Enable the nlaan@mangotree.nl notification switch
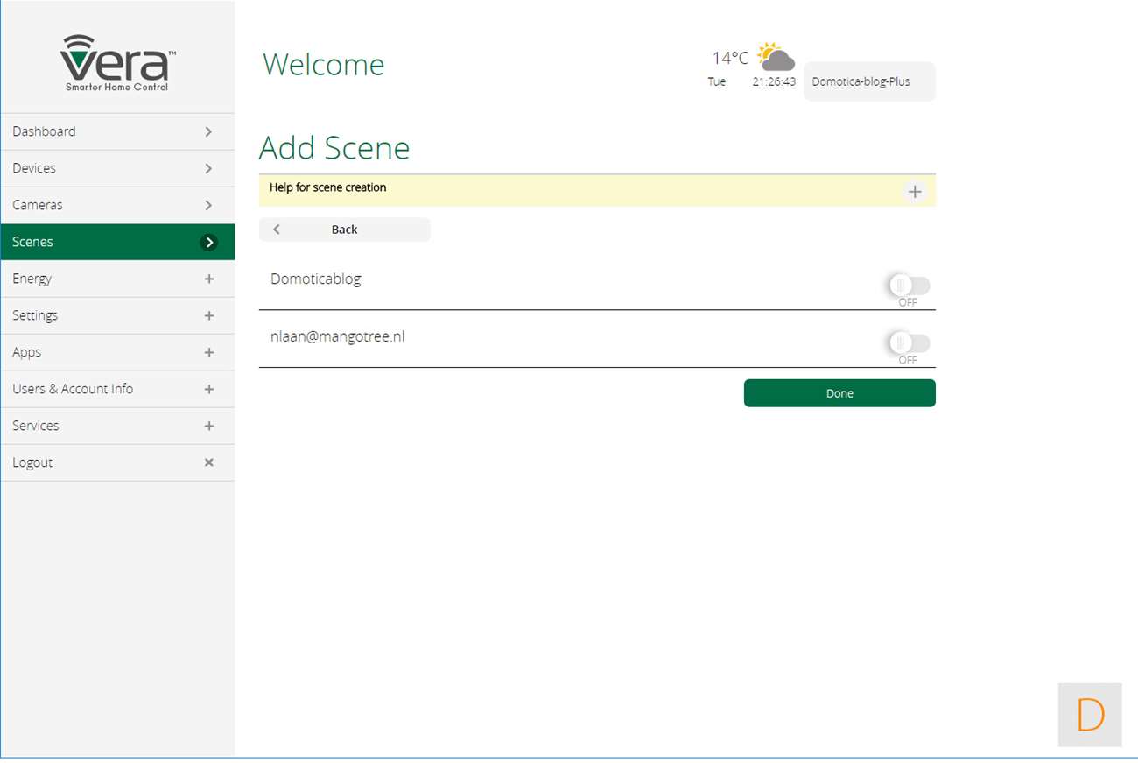The width and height of the screenshot is (1138, 763). (x=909, y=343)
